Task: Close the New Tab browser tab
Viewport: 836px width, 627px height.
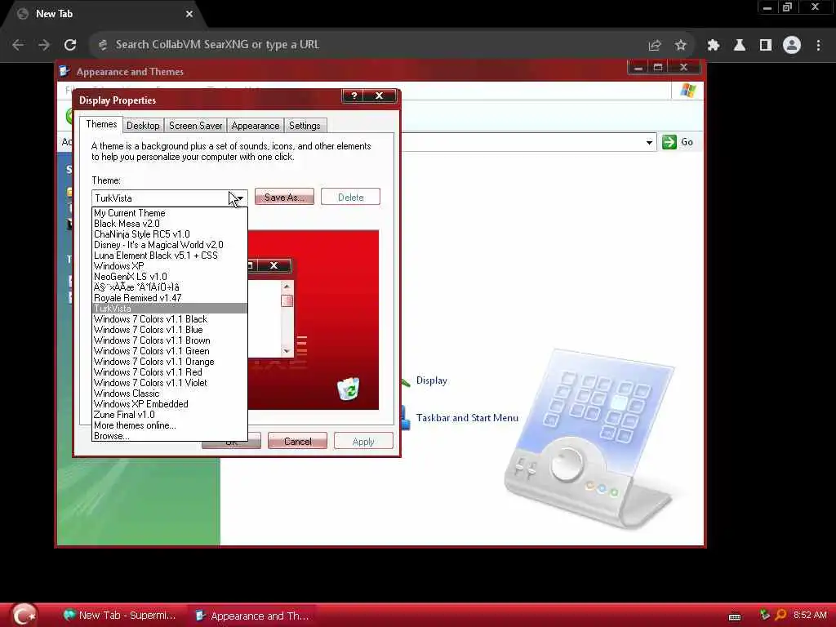Action: (189, 14)
